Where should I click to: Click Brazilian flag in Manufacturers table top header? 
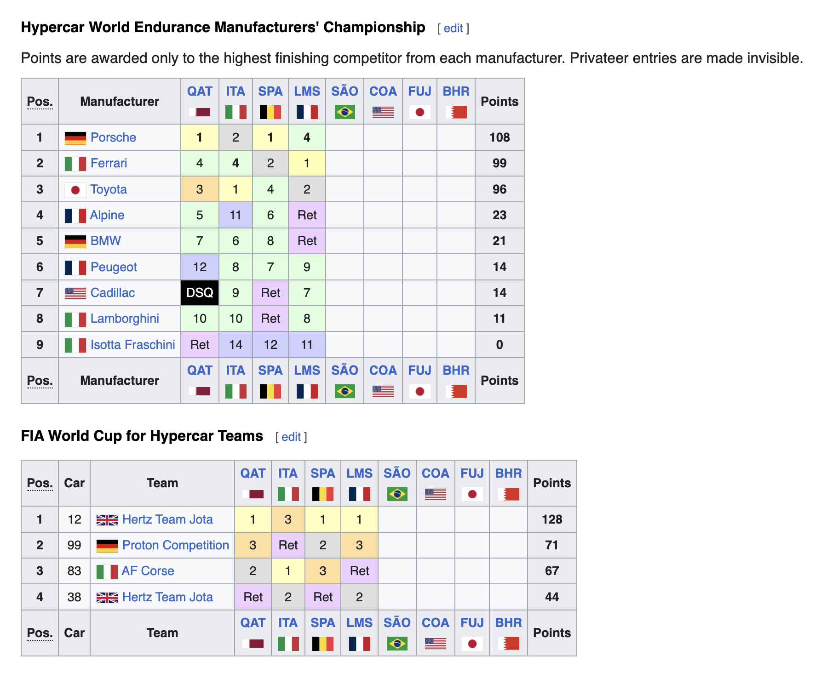click(345, 112)
